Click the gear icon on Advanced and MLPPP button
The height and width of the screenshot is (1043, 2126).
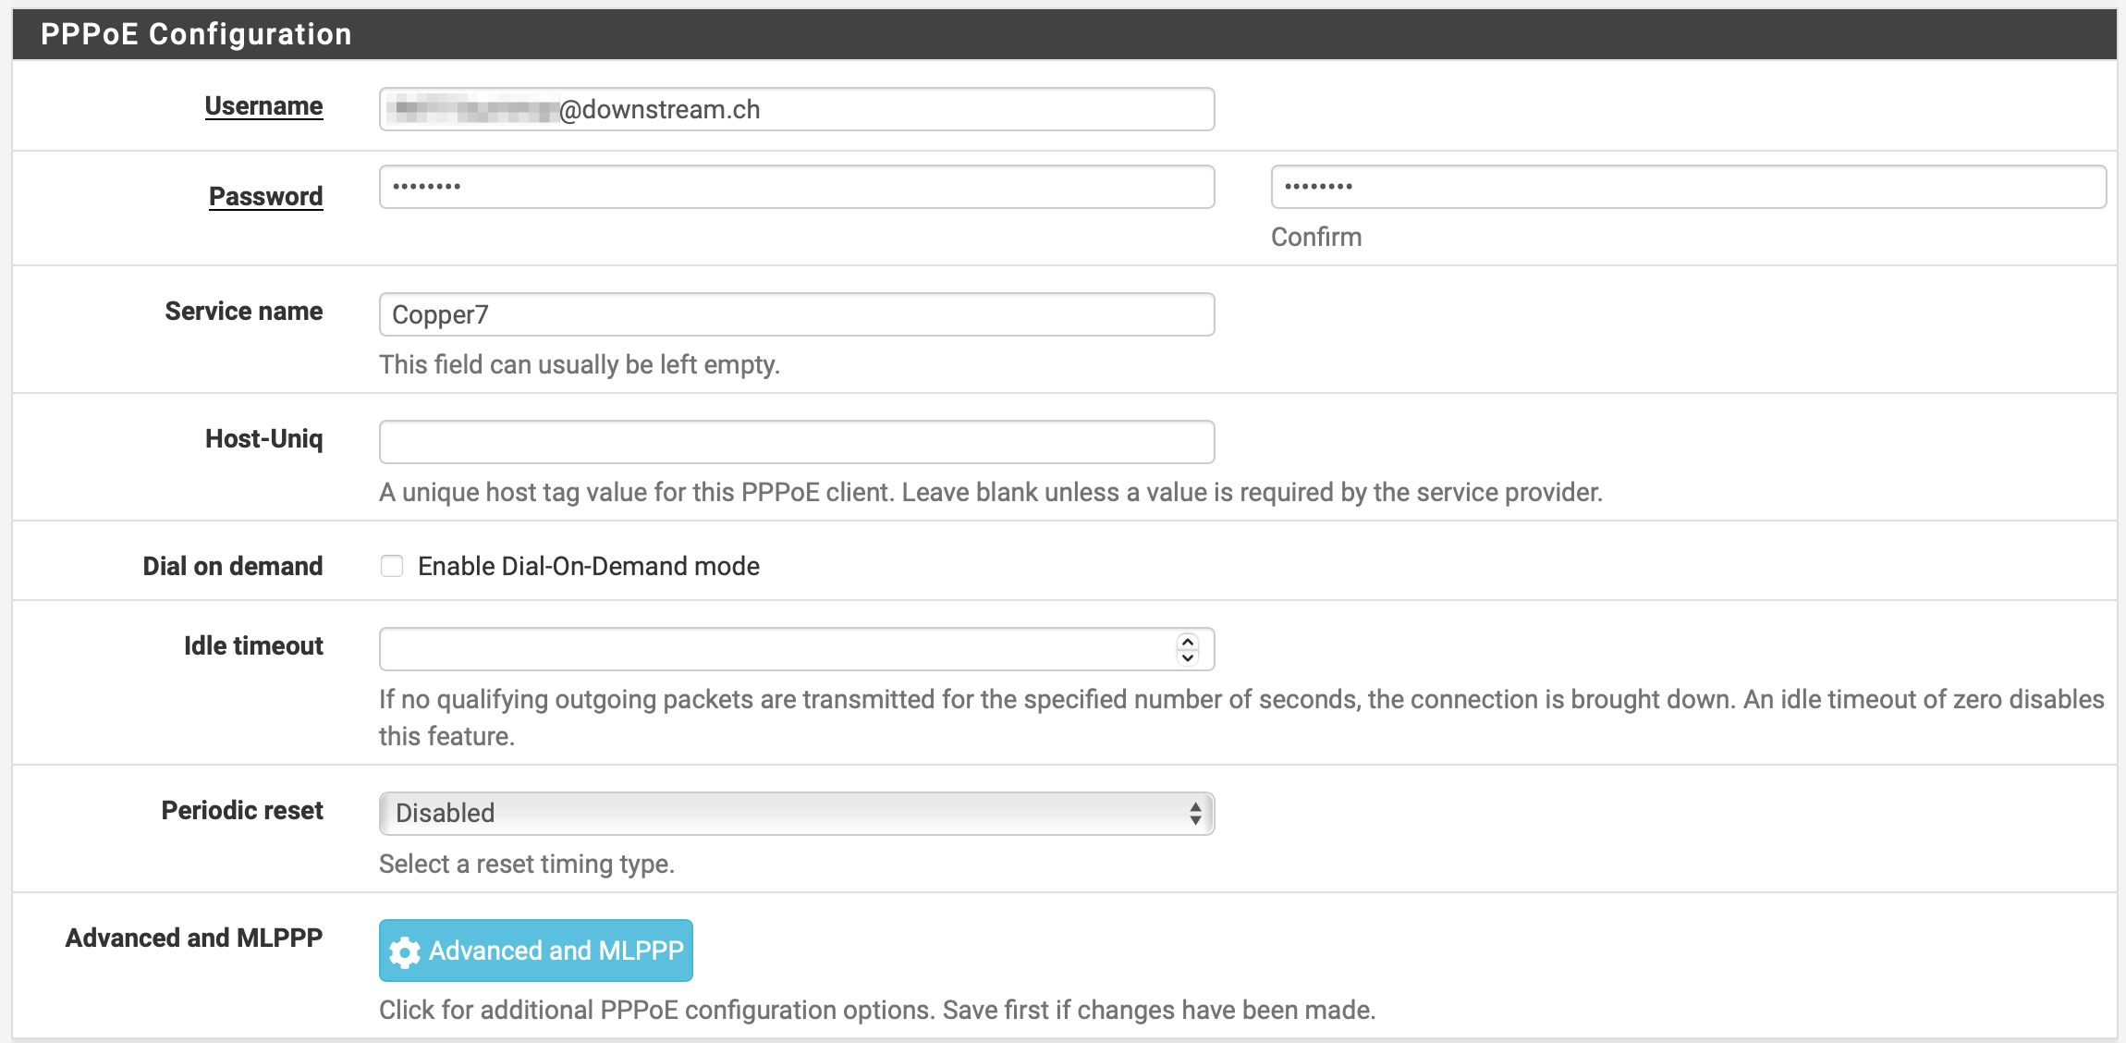405,951
